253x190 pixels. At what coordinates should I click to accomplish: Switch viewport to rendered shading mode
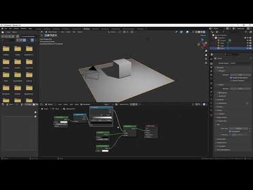[x=204, y=32]
